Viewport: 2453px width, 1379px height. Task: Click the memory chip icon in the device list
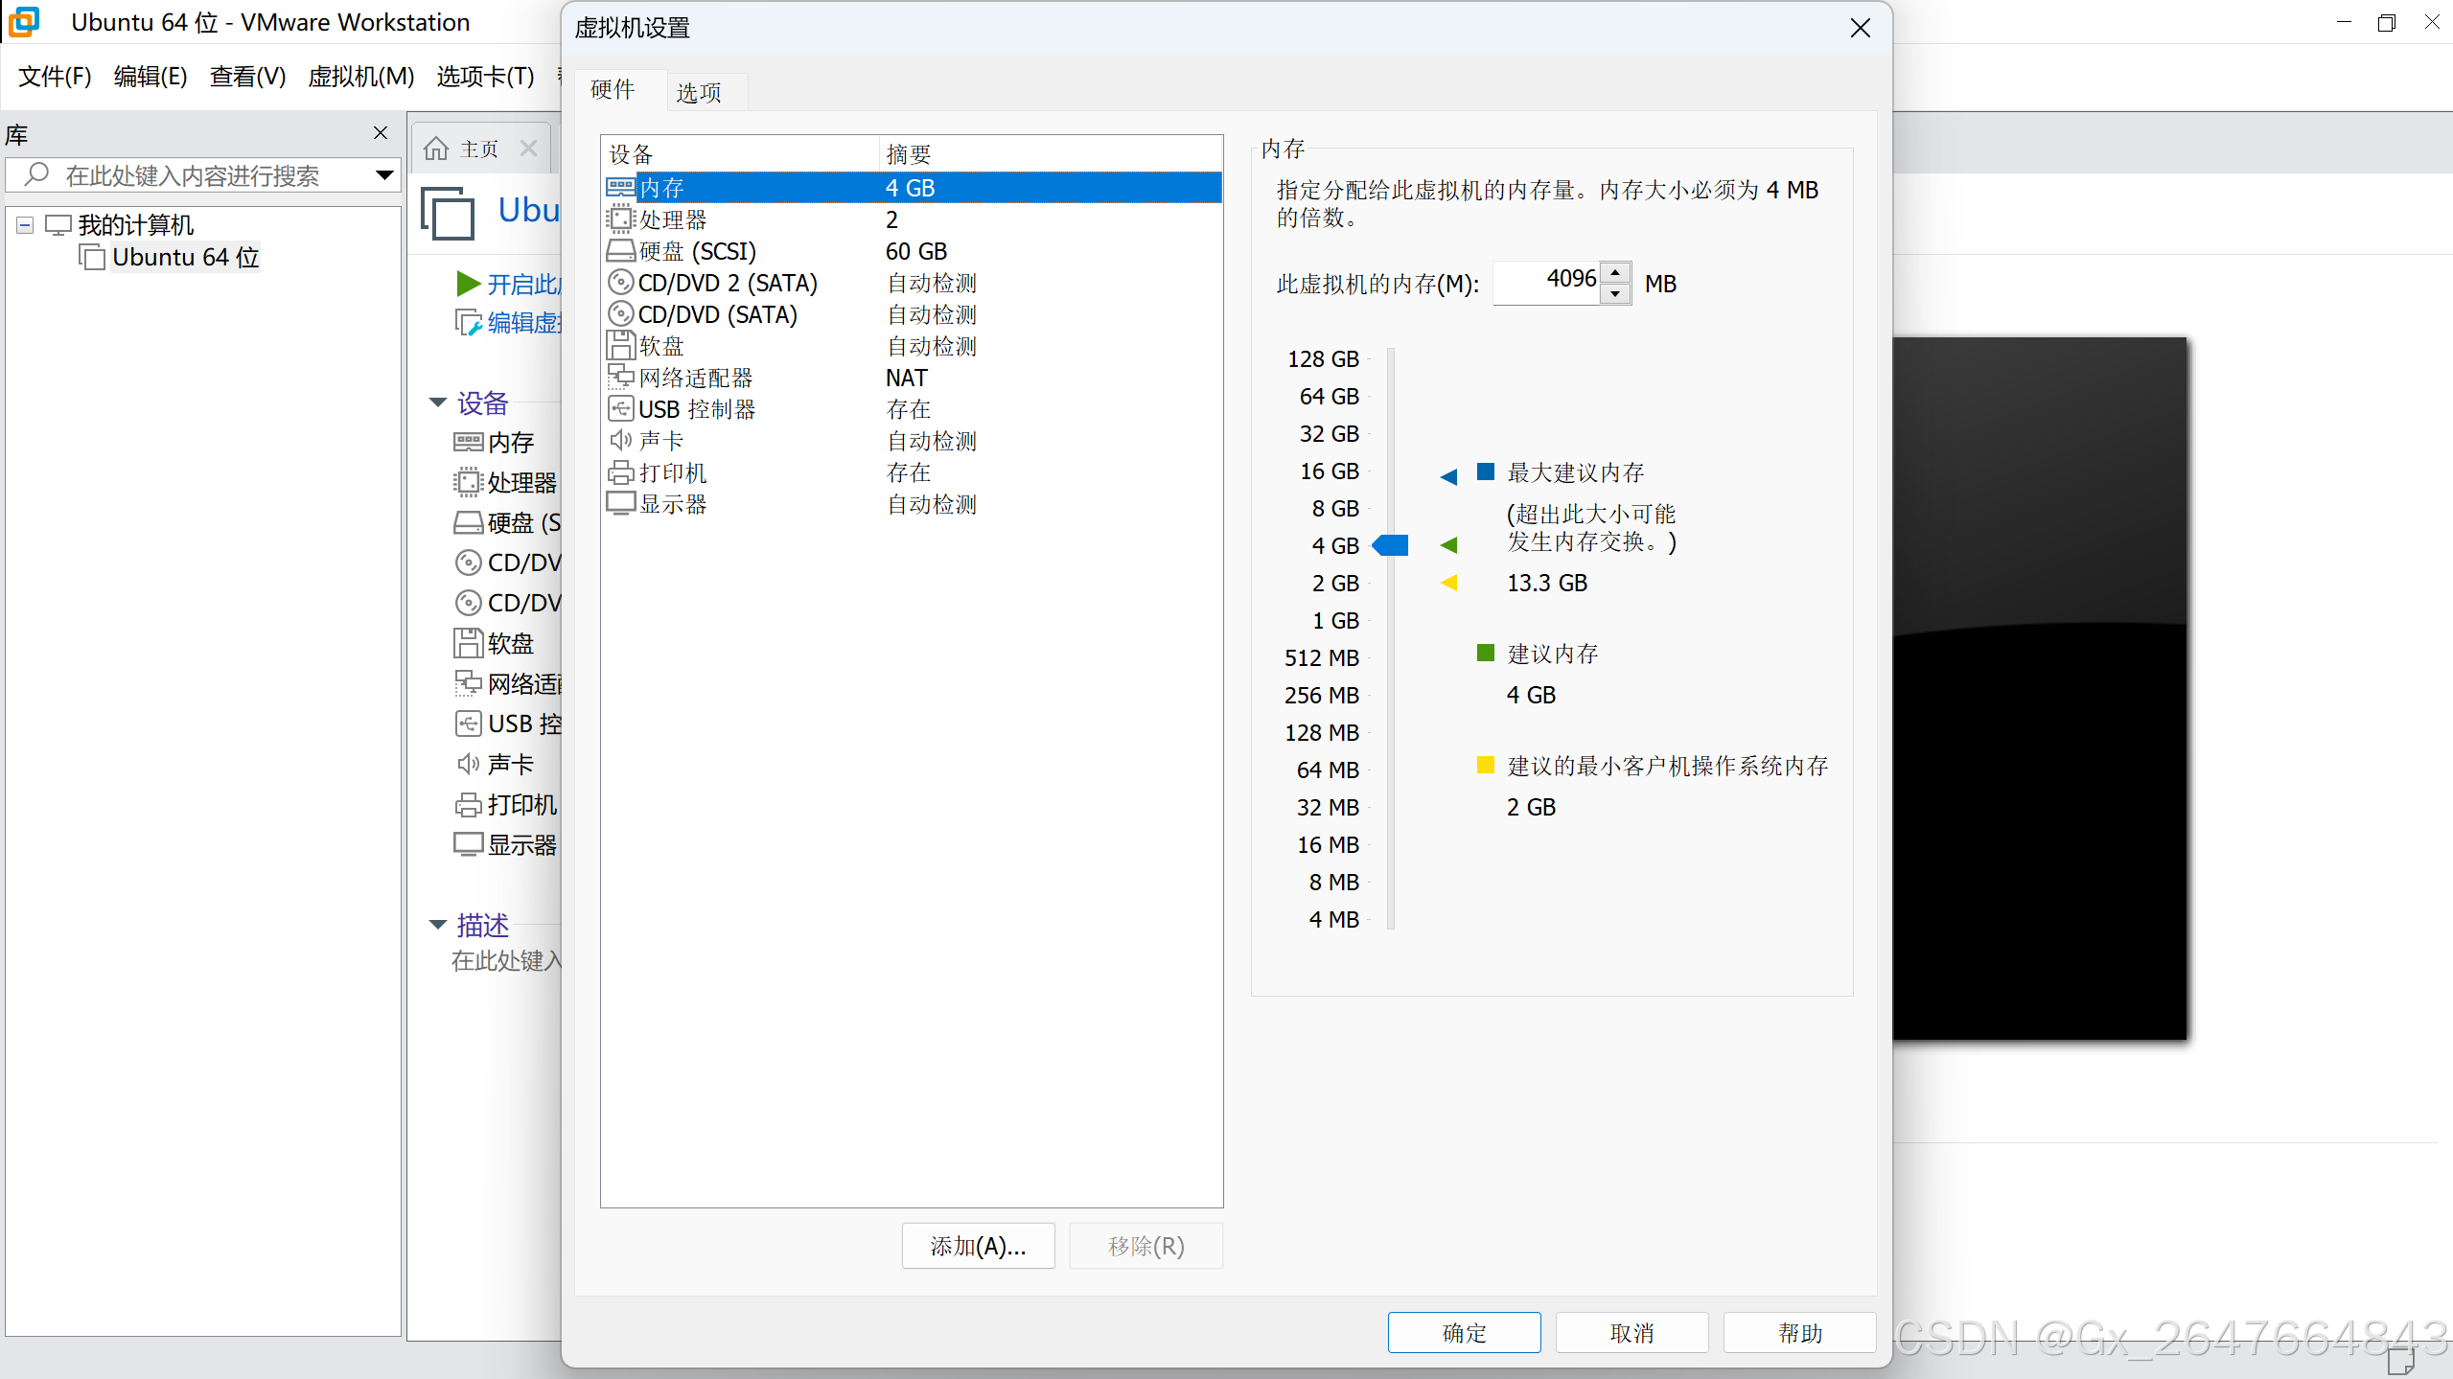[x=620, y=188]
